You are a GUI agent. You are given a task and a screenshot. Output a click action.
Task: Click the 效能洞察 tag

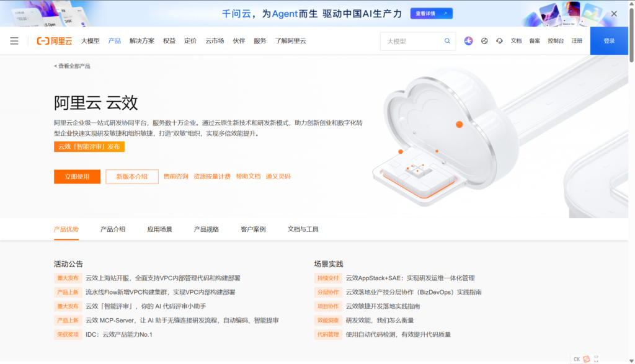click(x=328, y=321)
